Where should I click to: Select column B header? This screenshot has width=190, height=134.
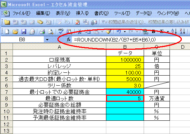pos(125,47)
